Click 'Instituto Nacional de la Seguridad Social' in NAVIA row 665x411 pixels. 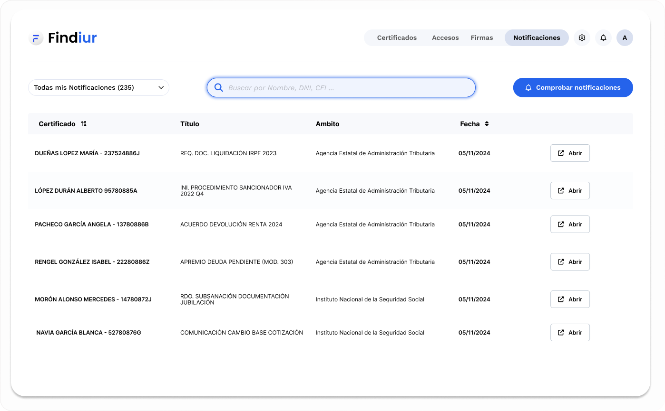tap(370, 333)
